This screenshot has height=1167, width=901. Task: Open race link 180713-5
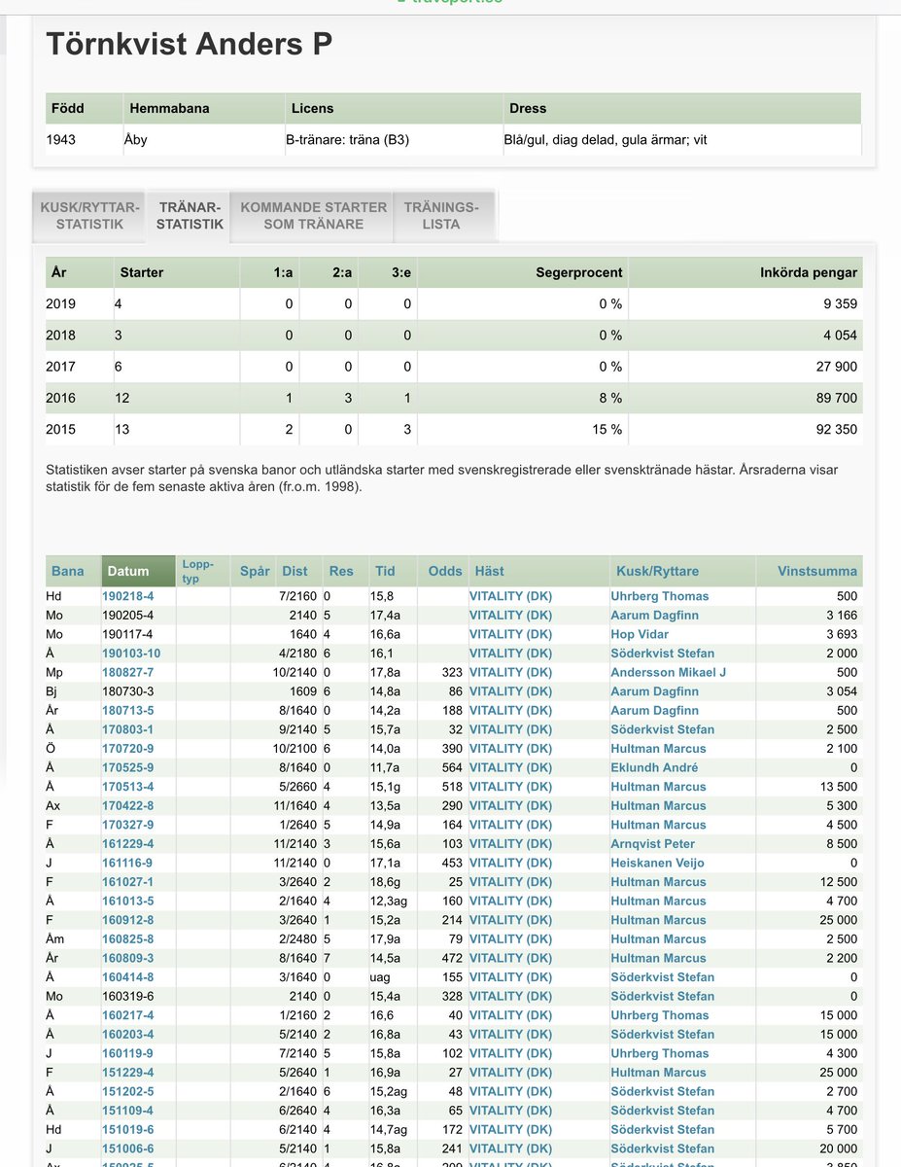click(x=127, y=710)
